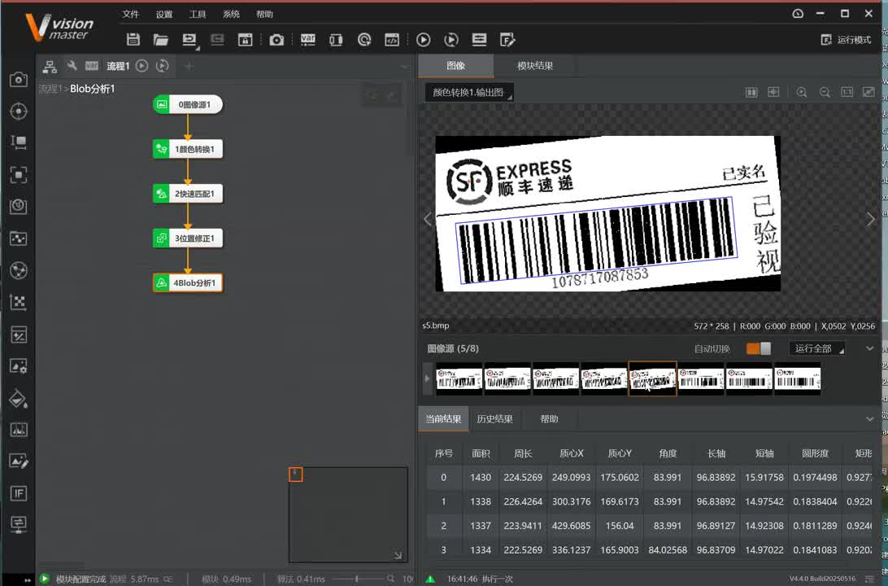This screenshot has height=586, width=888.
Task: Select the 3位置修正1 node
Action: (188, 238)
